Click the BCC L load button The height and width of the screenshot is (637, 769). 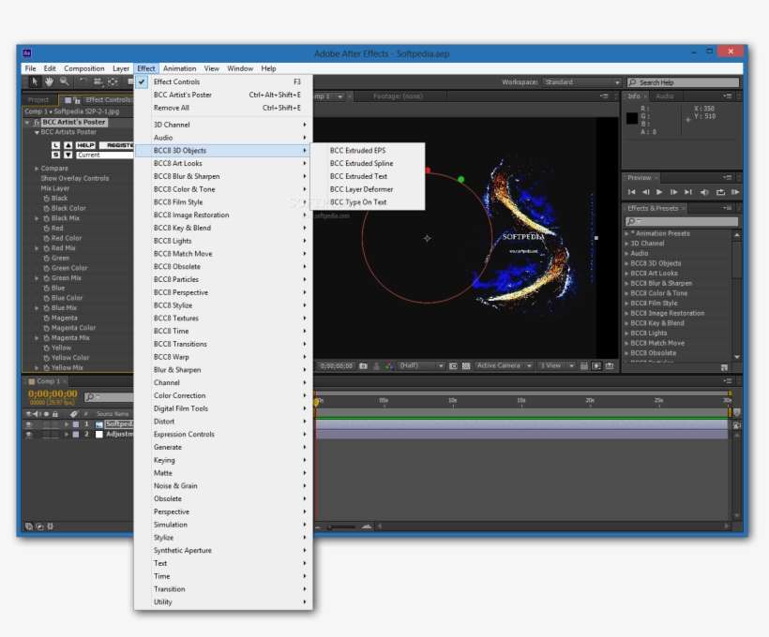[56, 145]
